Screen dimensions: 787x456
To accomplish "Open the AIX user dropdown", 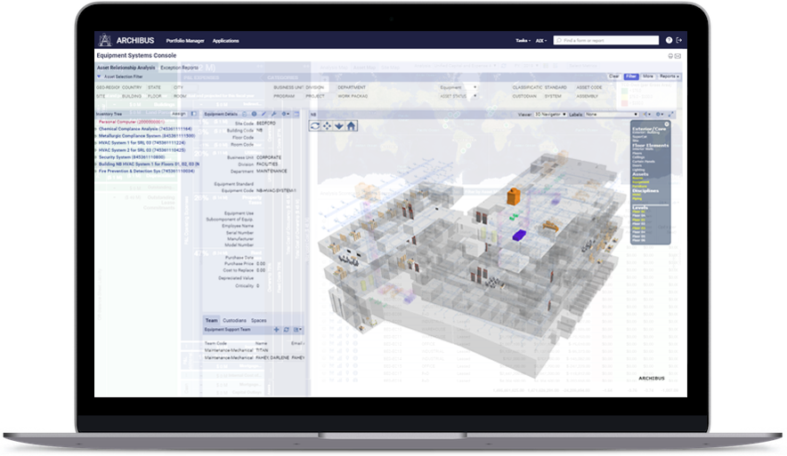I will coord(541,41).
